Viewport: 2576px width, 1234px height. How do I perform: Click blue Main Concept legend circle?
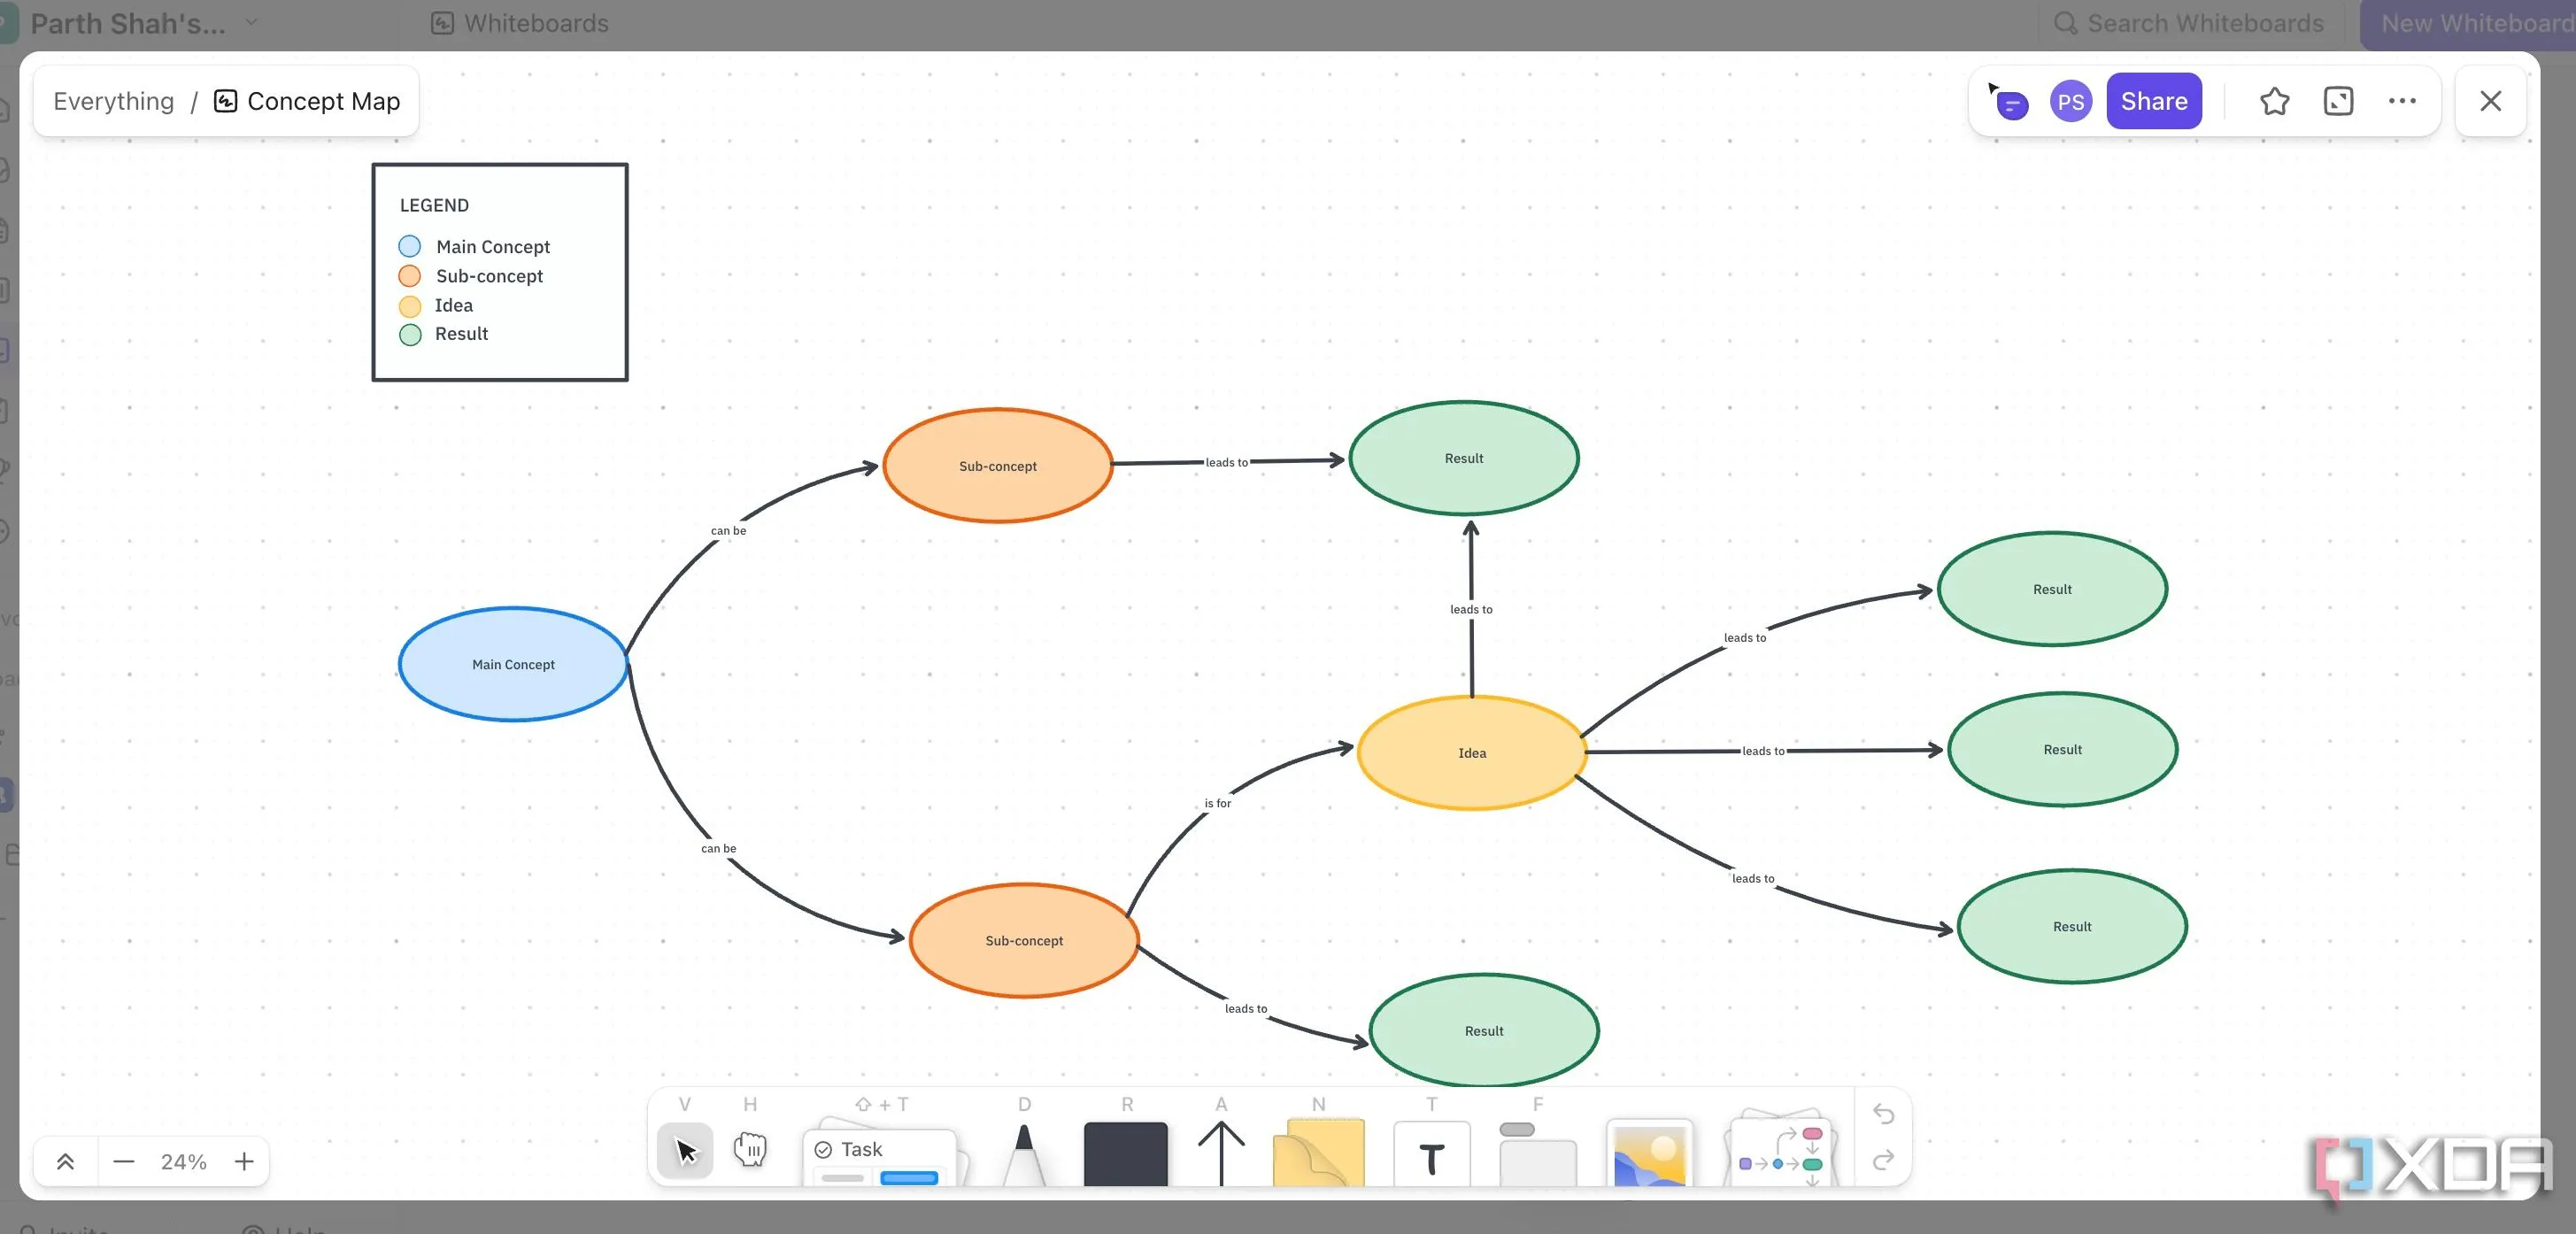tap(409, 246)
